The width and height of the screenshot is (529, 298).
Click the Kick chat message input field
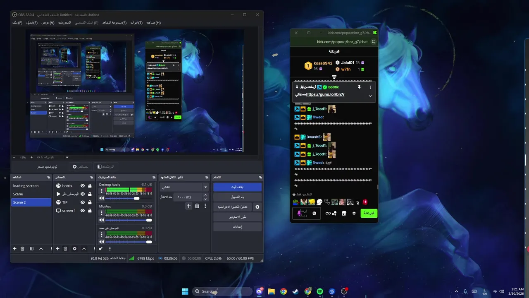tap(306, 213)
